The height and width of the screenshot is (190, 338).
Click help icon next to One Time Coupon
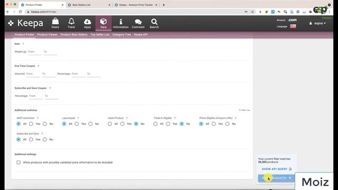(x=39, y=66)
